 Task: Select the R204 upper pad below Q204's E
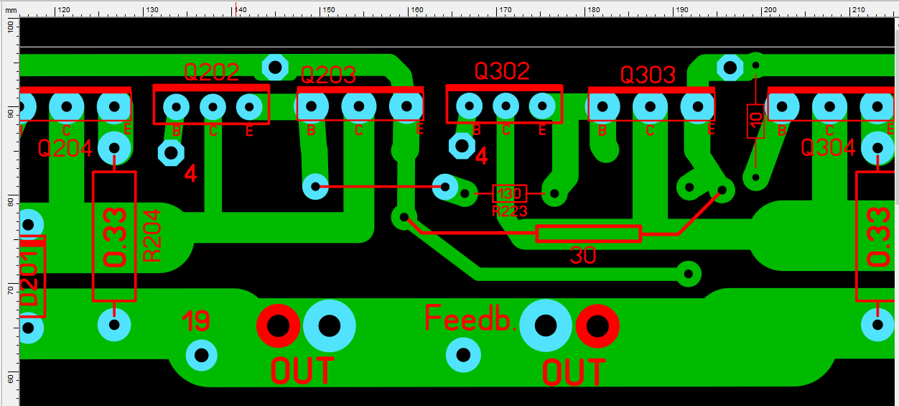tap(114, 148)
